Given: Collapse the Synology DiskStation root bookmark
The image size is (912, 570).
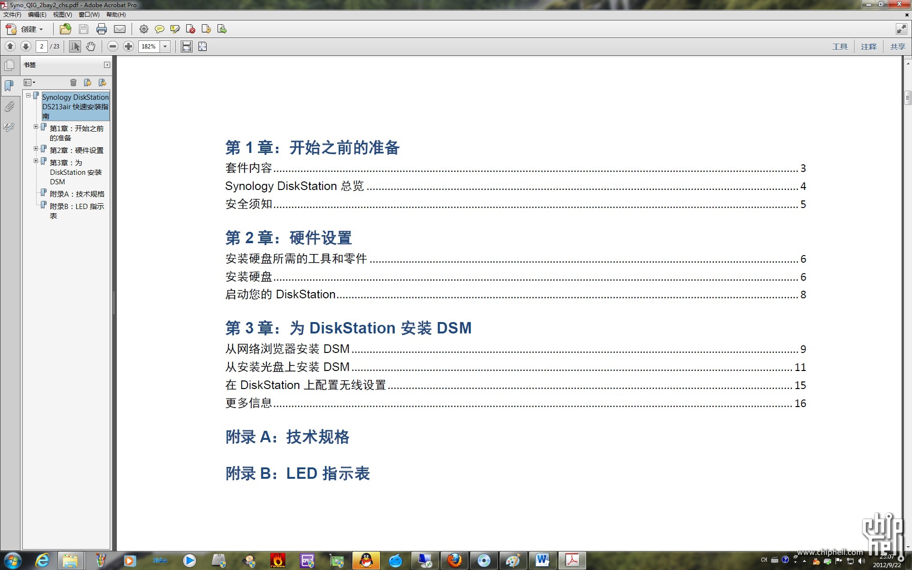Looking at the screenshot, I should click(x=28, y=95).
